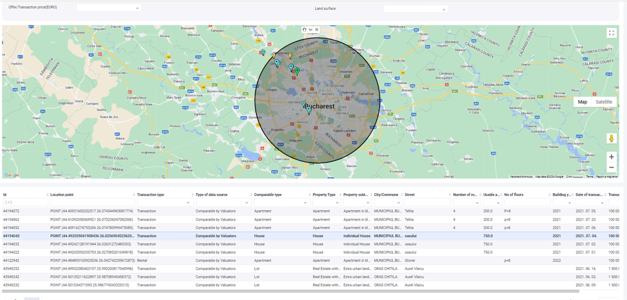Viewport: 627px width, 300px height.
Task: Click the Building year column header
Action: pos(562,194)
